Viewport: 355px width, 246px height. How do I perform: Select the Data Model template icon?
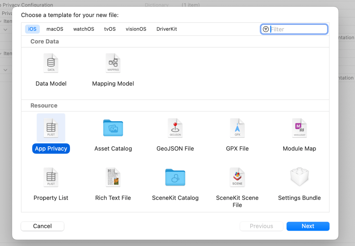coord(51,63)
